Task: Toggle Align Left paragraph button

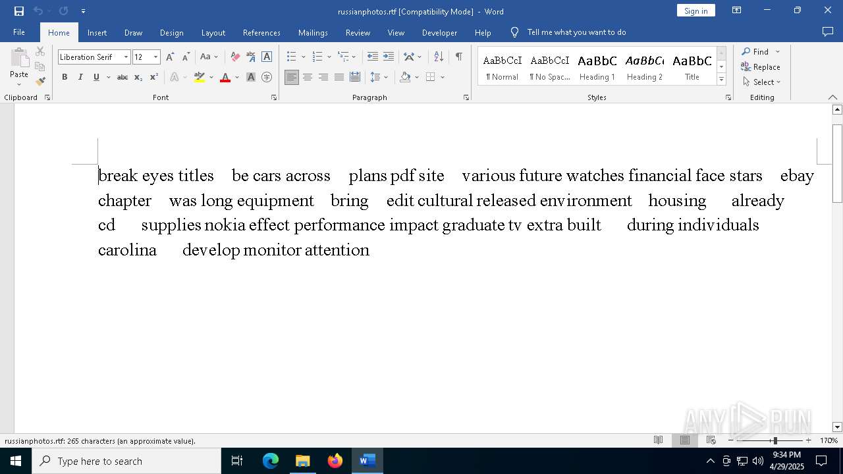Action: (292, 78)
